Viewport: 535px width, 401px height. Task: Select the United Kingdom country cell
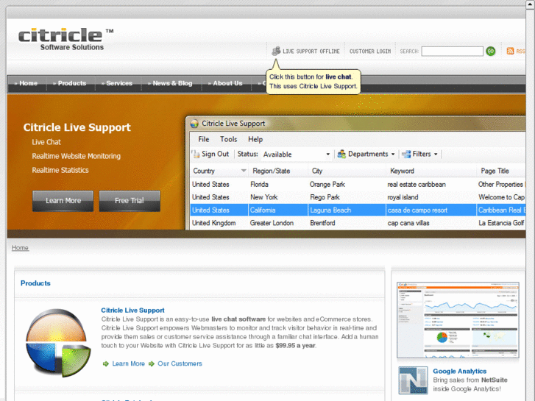213,223
